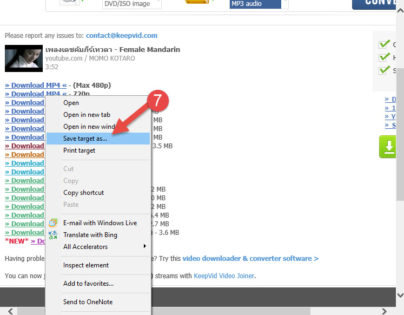404x315 pixels.
Task: Choose Inspect element
Action: (x=98, y=265)
